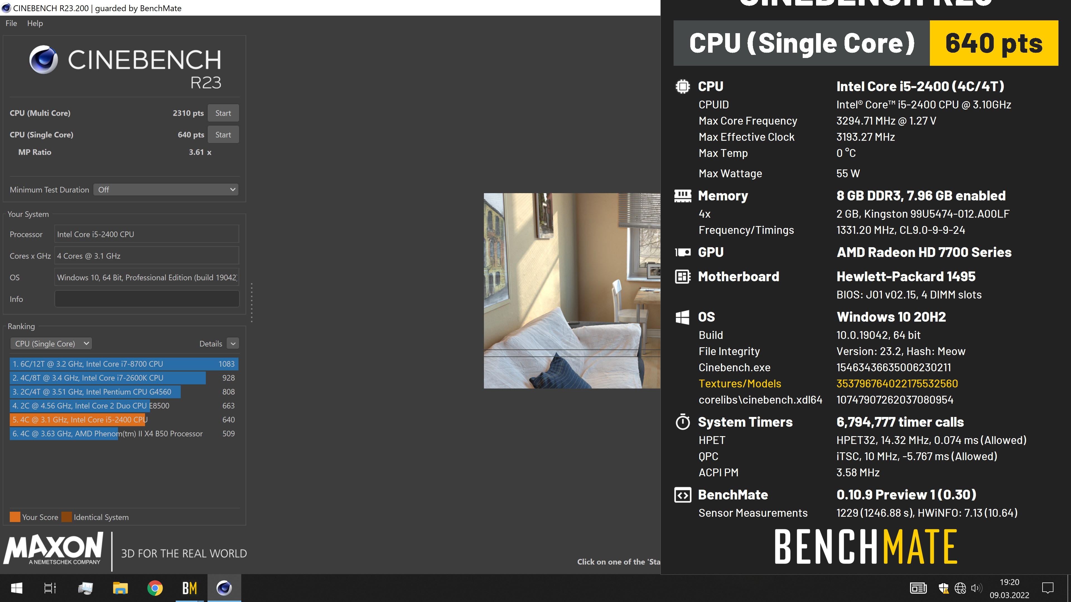Click the Textures/Models hash value
This screenshot has width=1071, height=602.
(897, 383)
